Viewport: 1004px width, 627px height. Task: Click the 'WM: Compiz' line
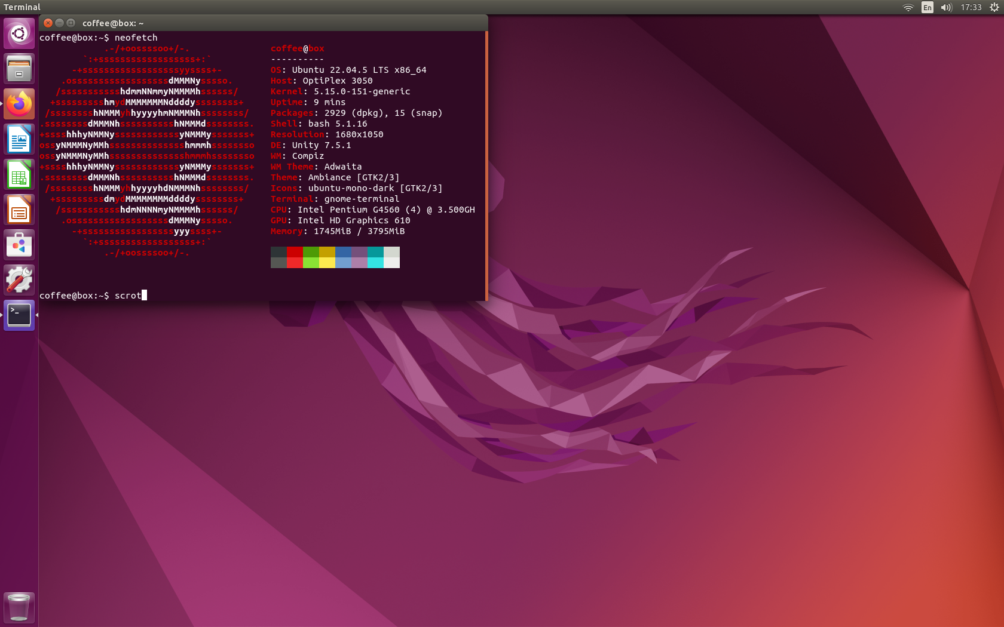pyautogui.click(x=297, y=156)
